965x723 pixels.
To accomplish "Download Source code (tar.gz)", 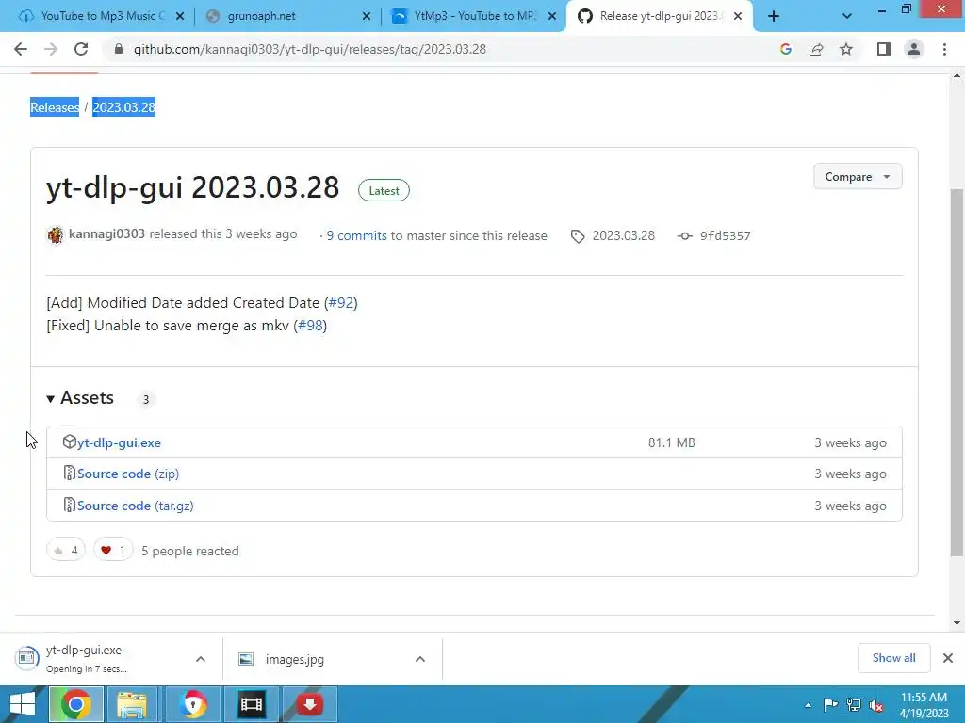I will [x=136, y=506].
